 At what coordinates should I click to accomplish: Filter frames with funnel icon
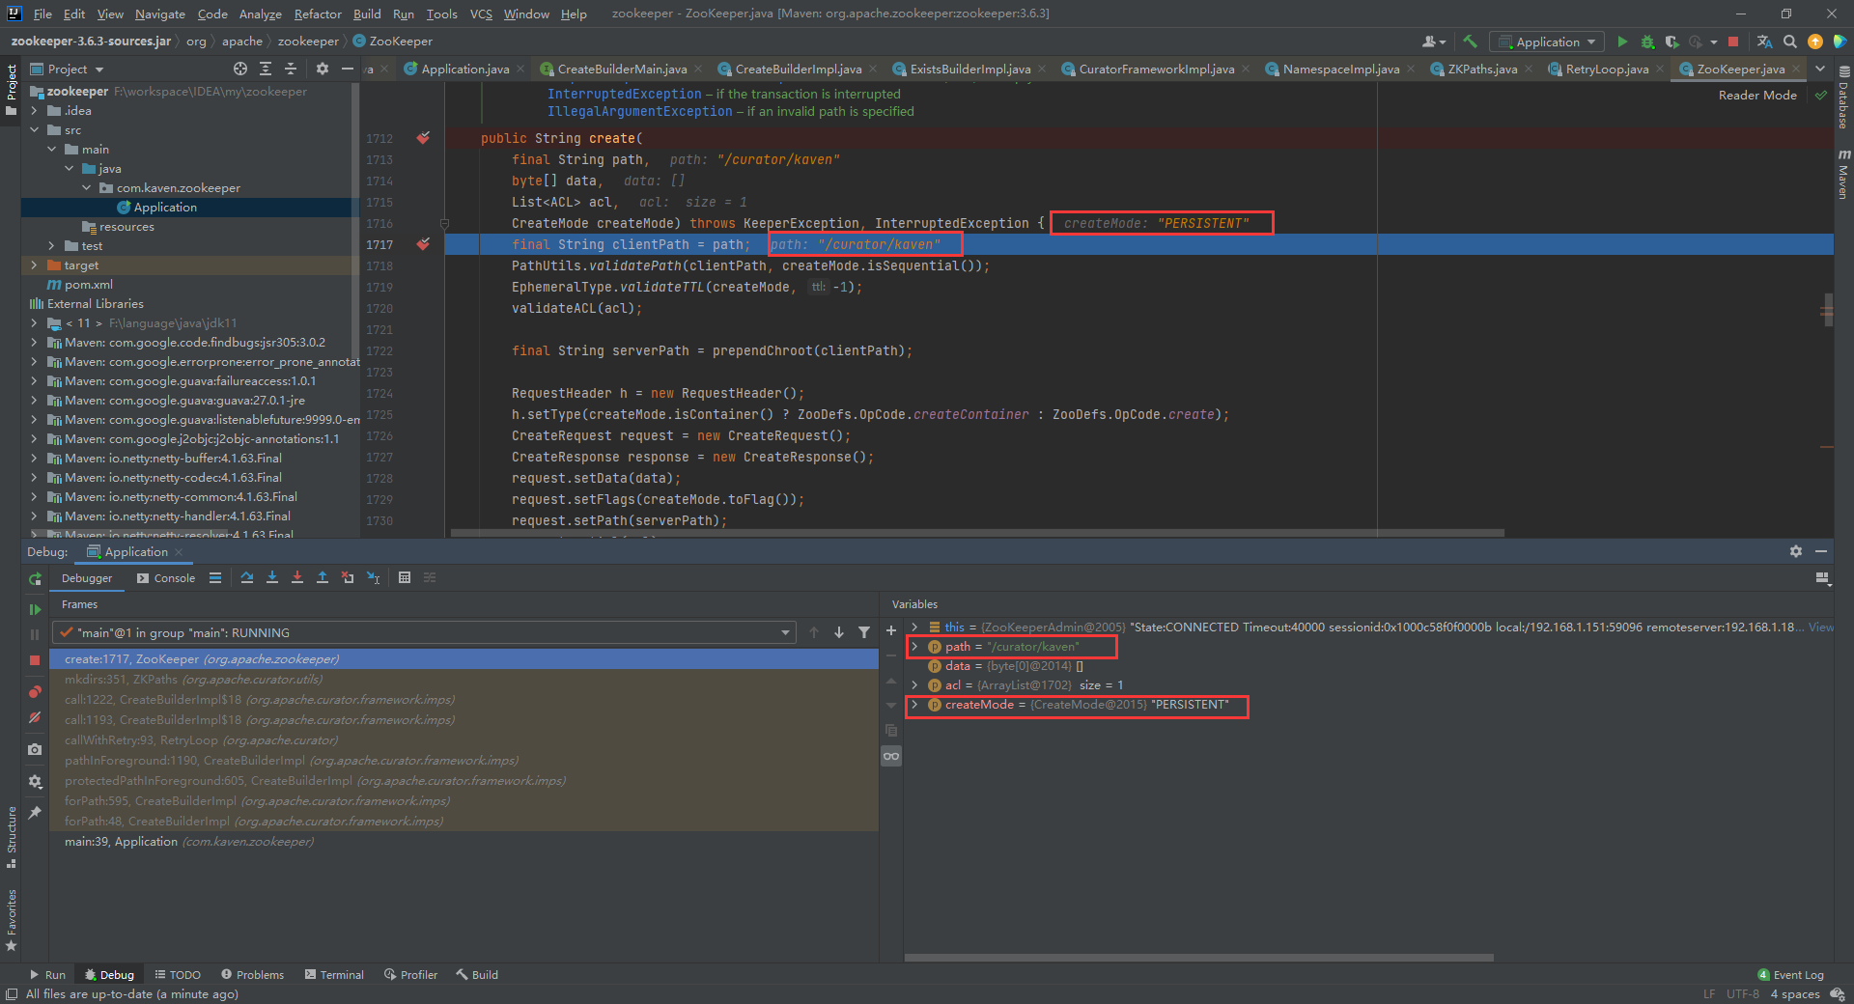(864, 632)
